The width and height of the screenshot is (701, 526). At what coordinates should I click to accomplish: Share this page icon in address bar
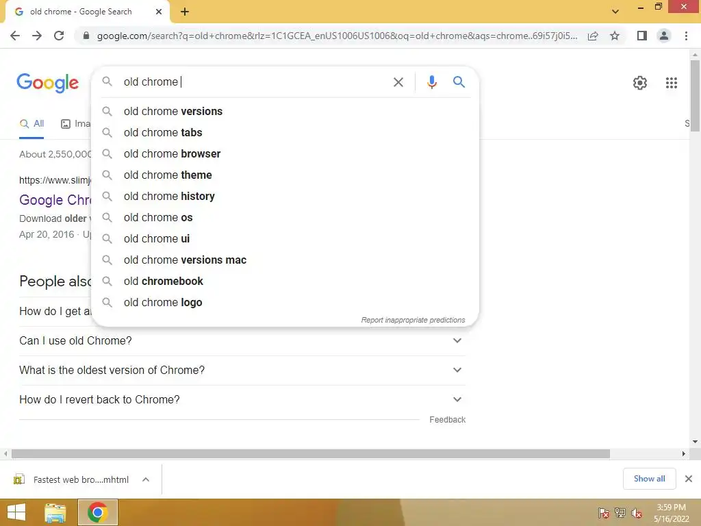coord(593,36)
